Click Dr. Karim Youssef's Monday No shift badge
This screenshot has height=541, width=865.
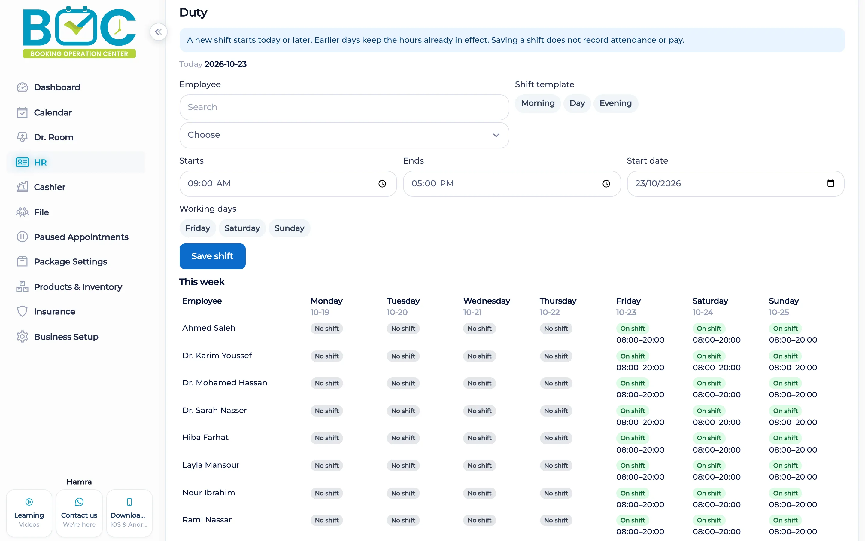[x=327, y=356]
